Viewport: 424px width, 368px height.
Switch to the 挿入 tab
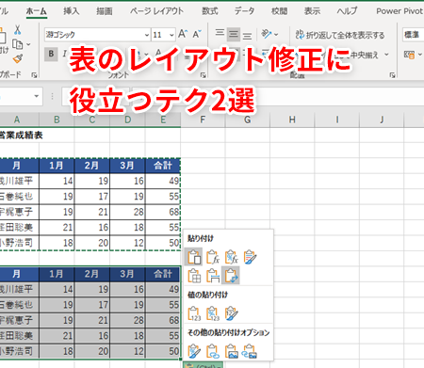click(71, 11)
